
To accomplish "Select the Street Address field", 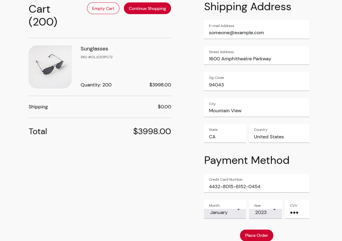I will [x=256, y=59].
